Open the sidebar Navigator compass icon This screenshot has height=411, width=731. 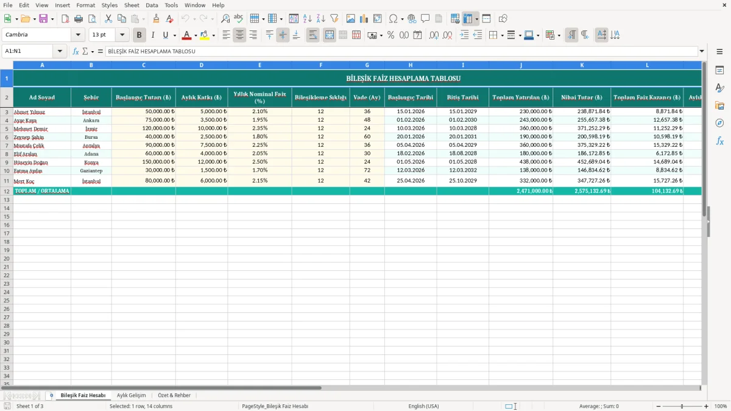tap(719, 123)
